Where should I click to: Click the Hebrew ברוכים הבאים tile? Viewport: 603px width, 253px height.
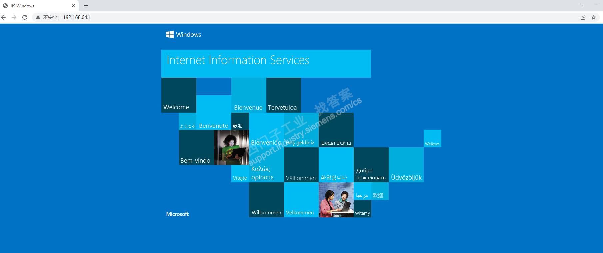click(336, 130)
